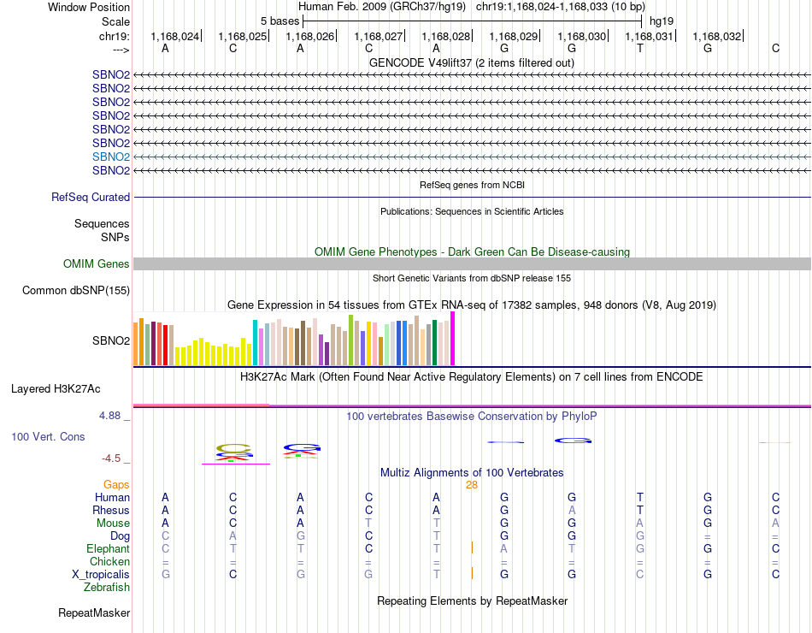
Task: Click the Common dbSNP(155) track label
Action: coord(76,290)
